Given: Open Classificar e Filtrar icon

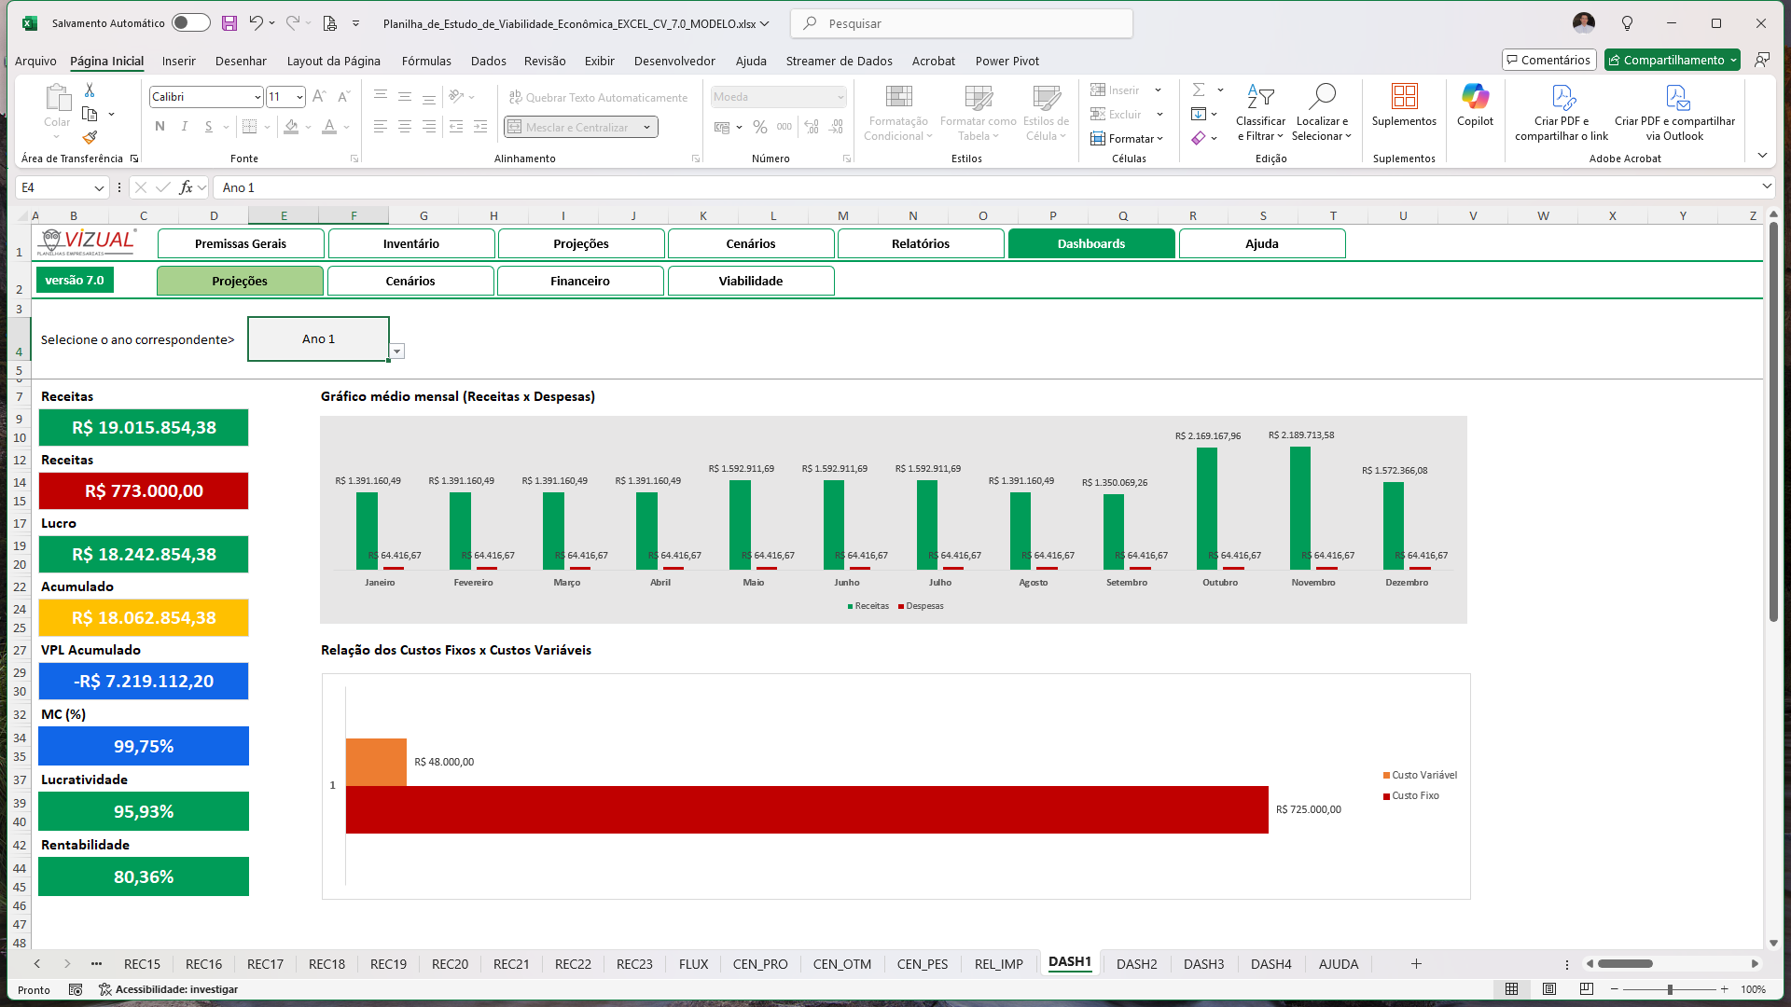Looking at the screenshot, I should [x=1260, y=113].
